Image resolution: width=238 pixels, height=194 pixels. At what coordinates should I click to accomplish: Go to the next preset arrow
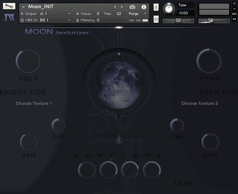pyautogui.click(x=122, y=7)
